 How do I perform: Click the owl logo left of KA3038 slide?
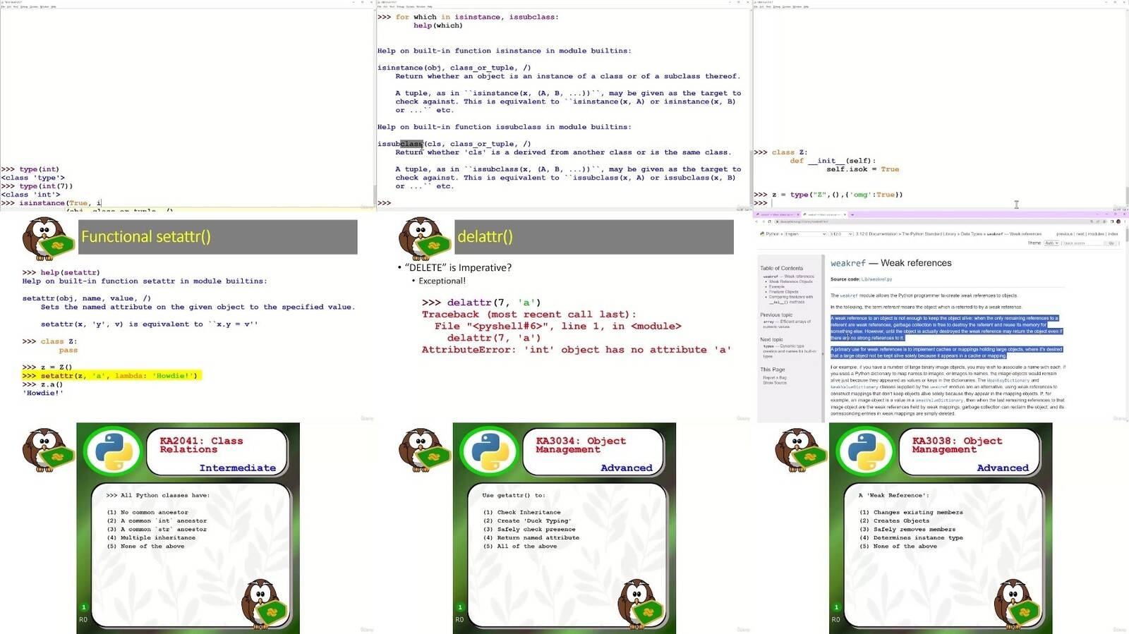(801, 449)
